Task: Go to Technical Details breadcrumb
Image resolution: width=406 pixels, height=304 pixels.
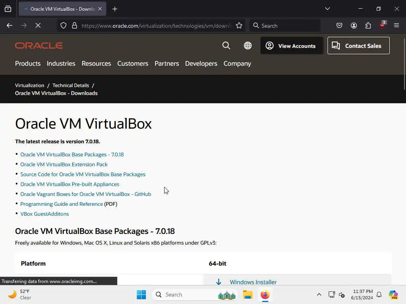Action: [x=71, y=85]
